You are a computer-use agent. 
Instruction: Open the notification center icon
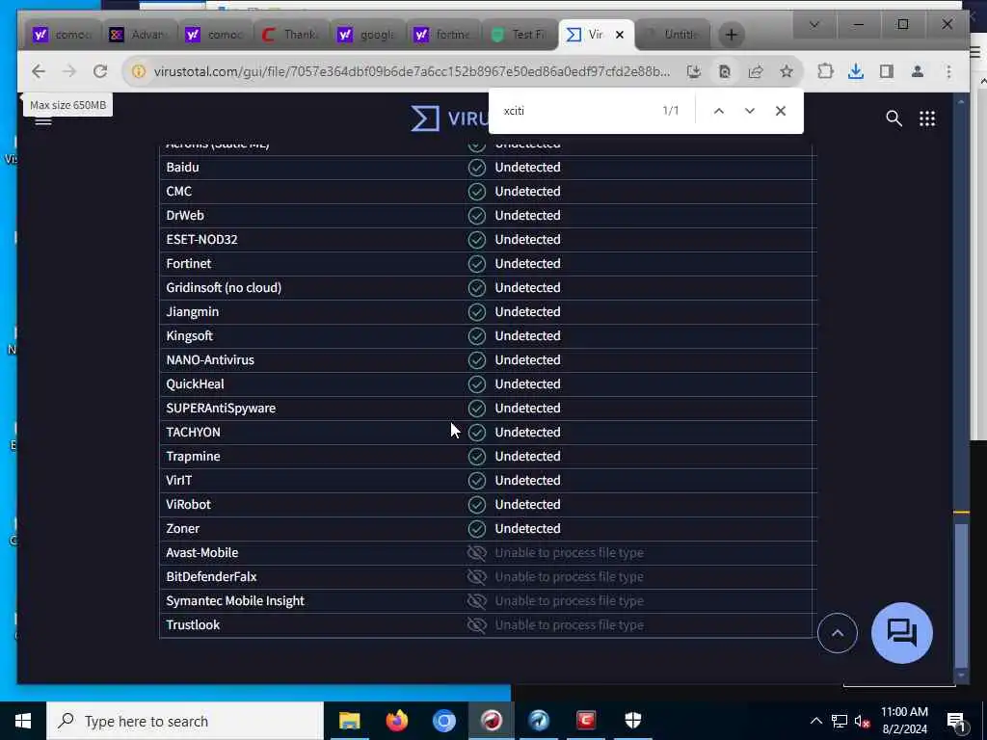point(955,721)
